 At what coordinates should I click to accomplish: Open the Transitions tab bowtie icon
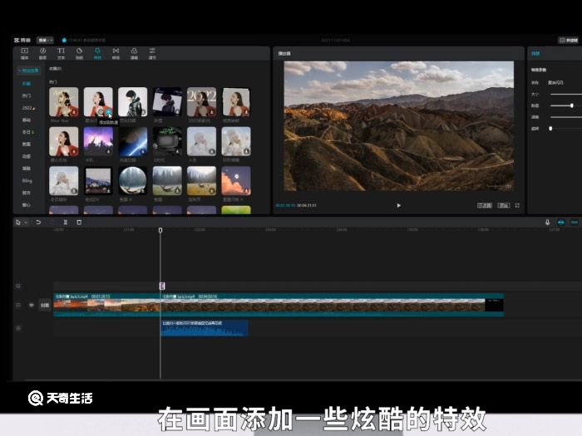coord(116,51)
